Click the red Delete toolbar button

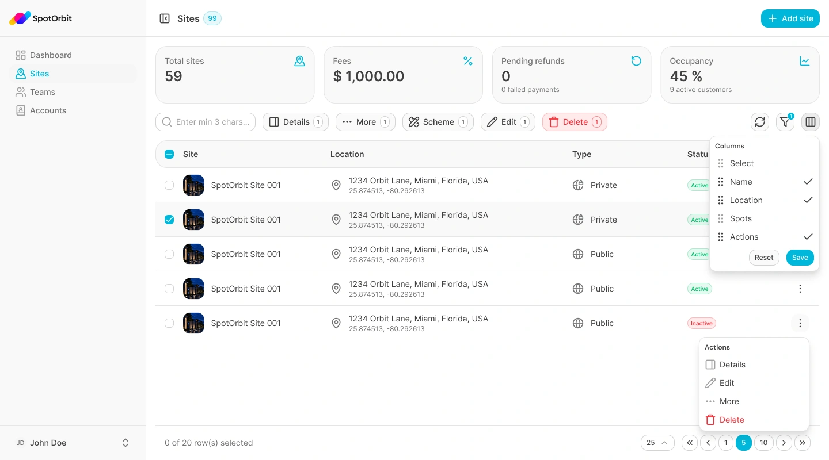click(575, 122)
